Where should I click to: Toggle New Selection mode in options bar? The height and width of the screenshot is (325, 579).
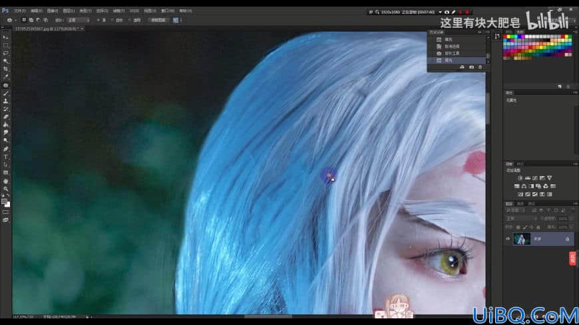click(x=24, y=20)
